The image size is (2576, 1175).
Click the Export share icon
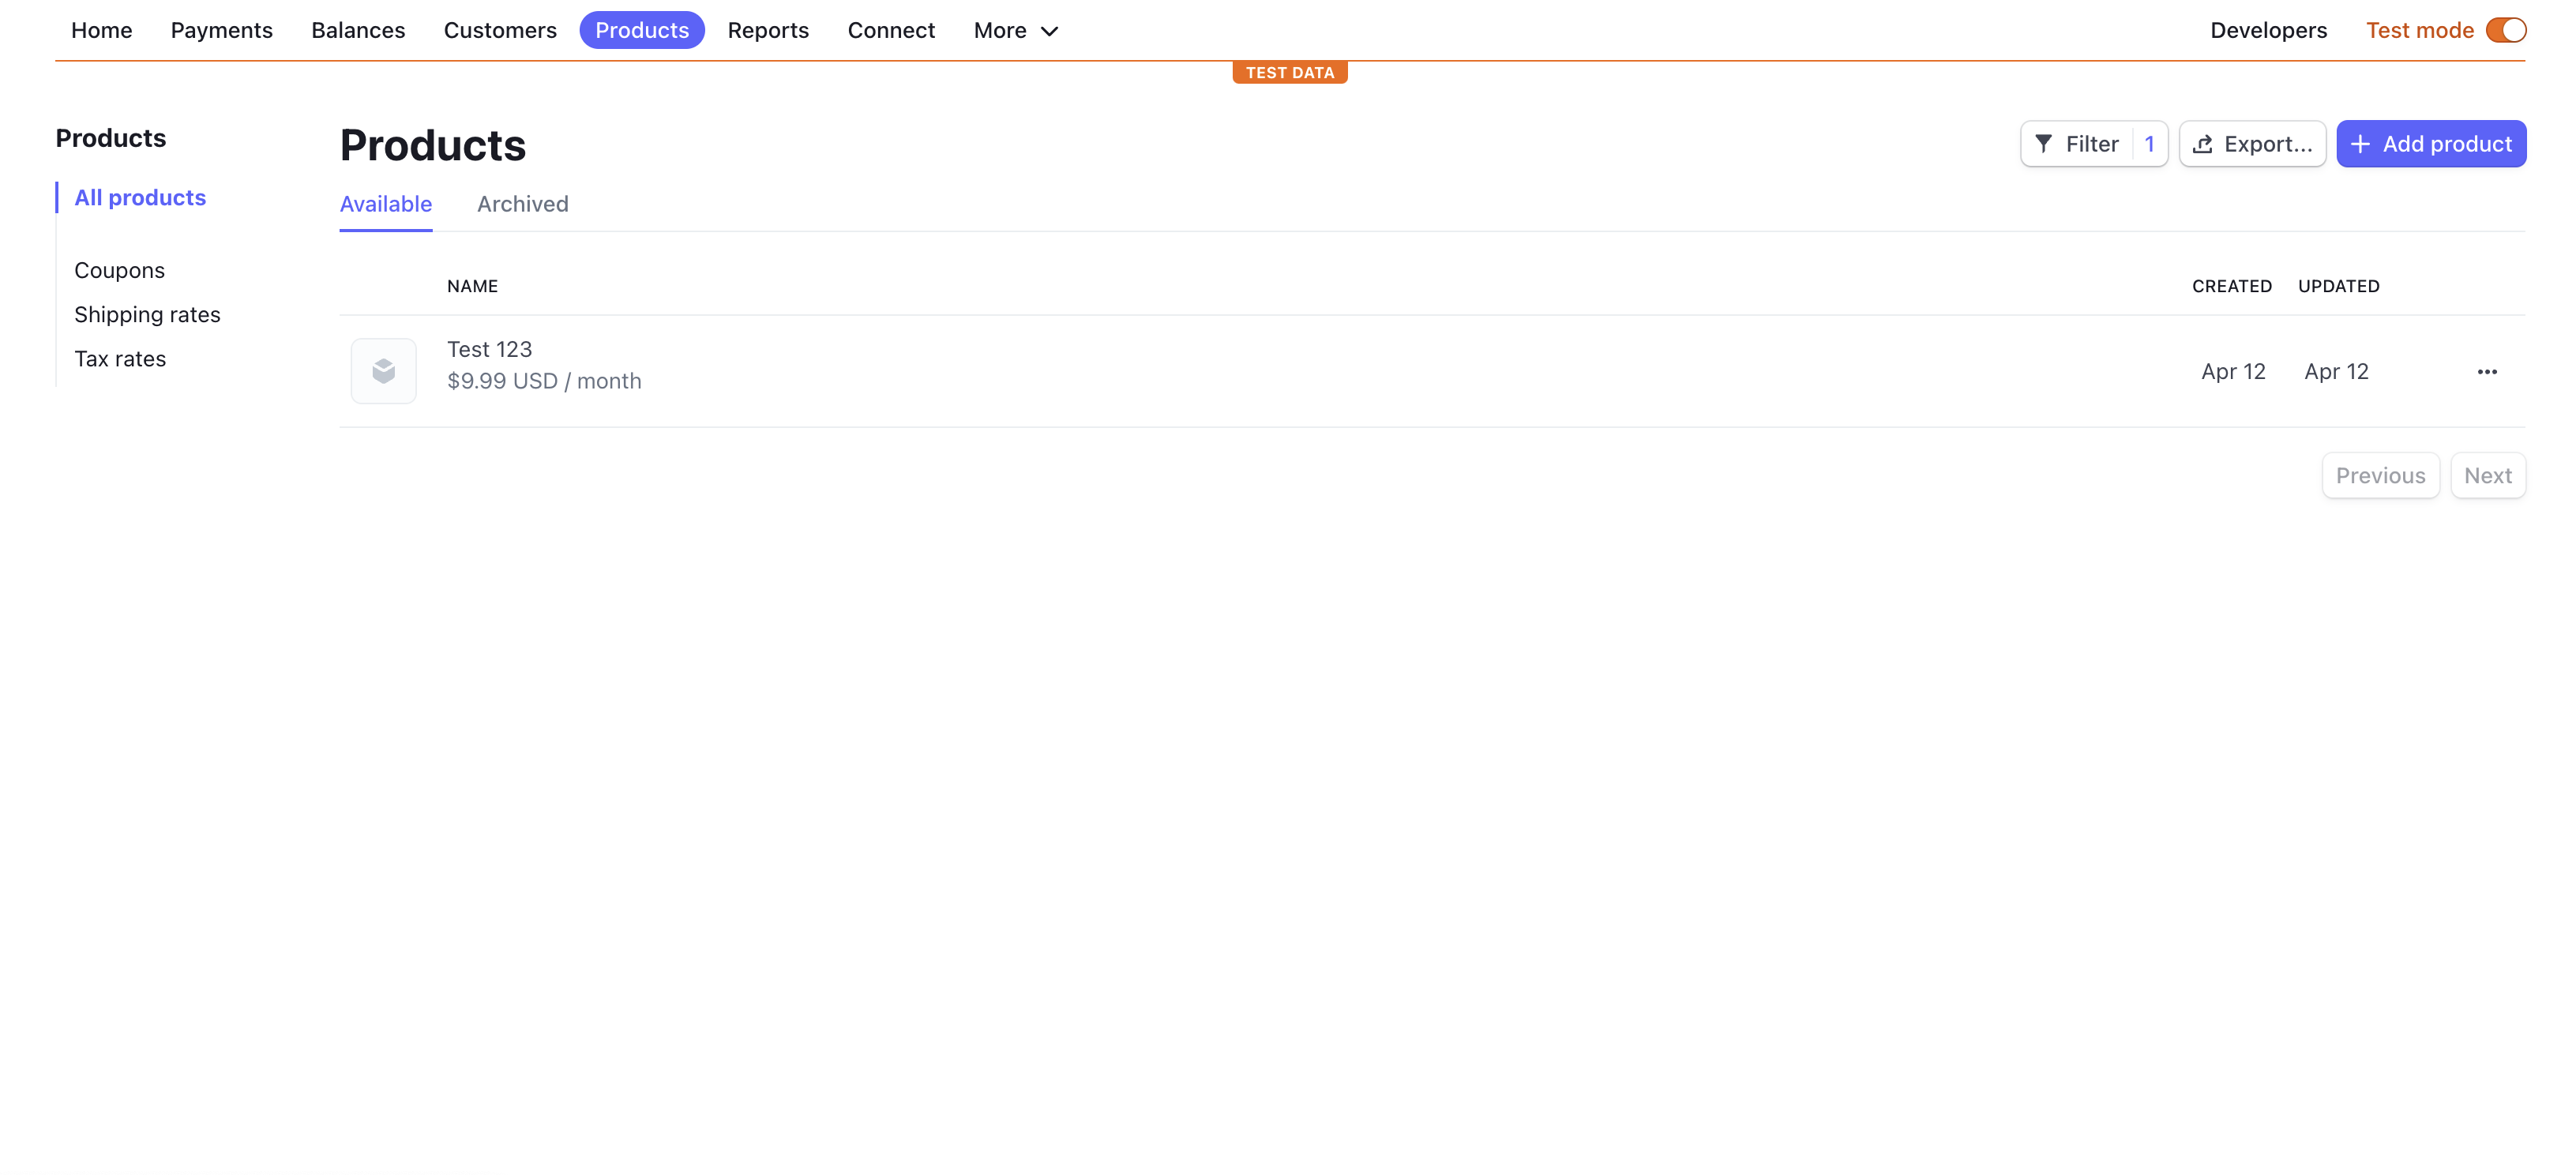tap(2202, 144)
